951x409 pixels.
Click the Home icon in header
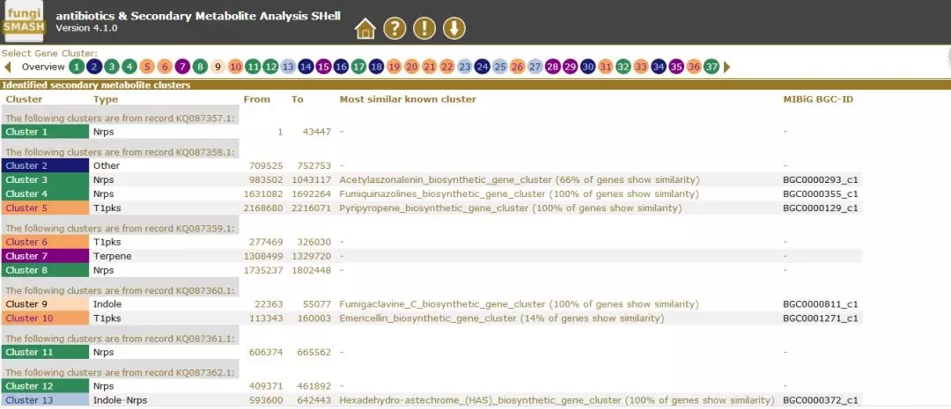365,29
